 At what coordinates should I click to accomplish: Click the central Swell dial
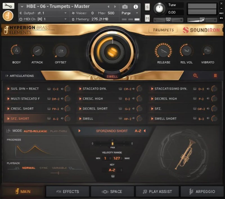(x=112, y=52)
